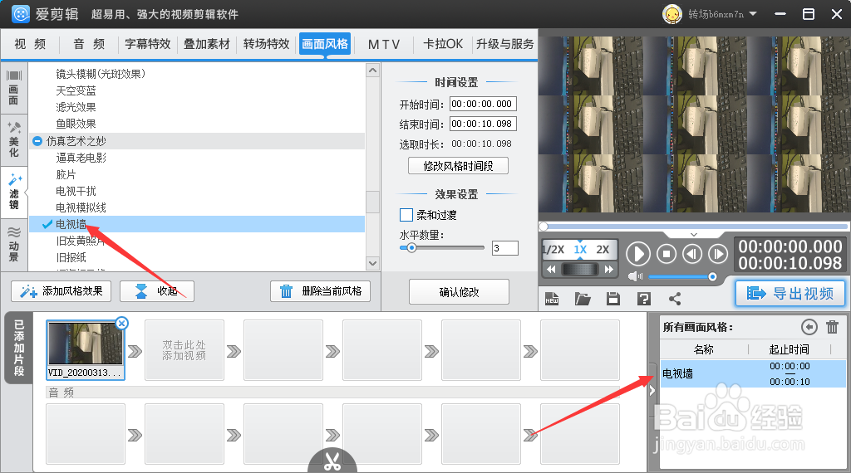
Task: Open the 转场特效 tab
Action: (x=266, y=44)
